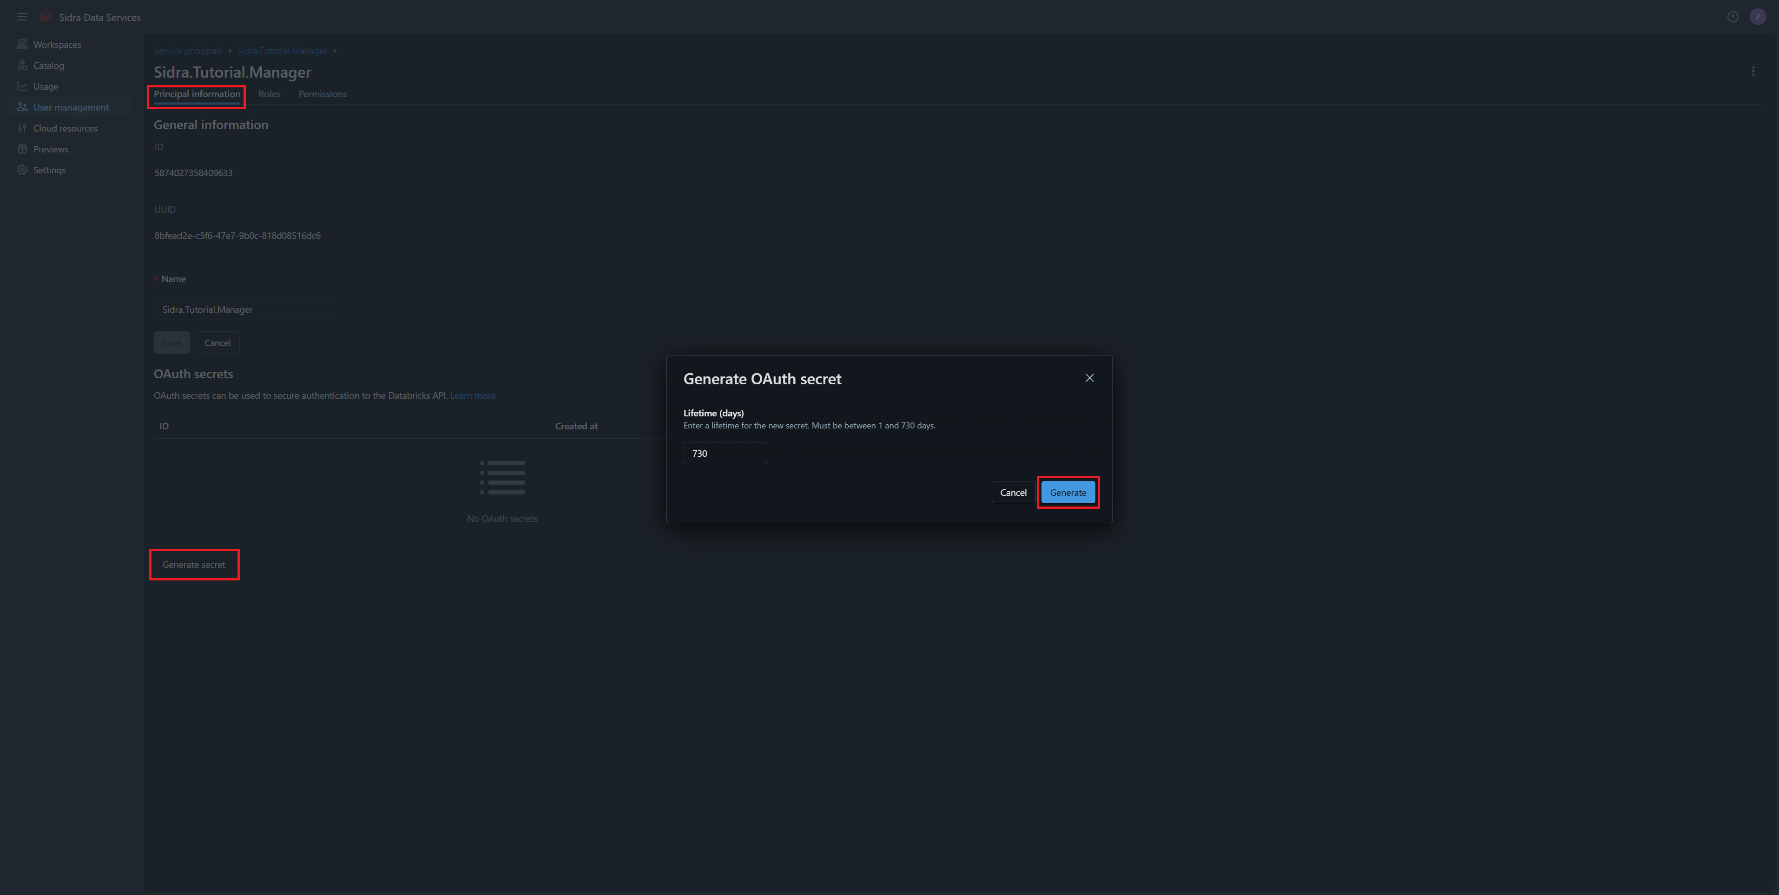Click the hamburger menu icon
Image resolution: width=1779 pixels, height=895 pixels.
(22, 17)
